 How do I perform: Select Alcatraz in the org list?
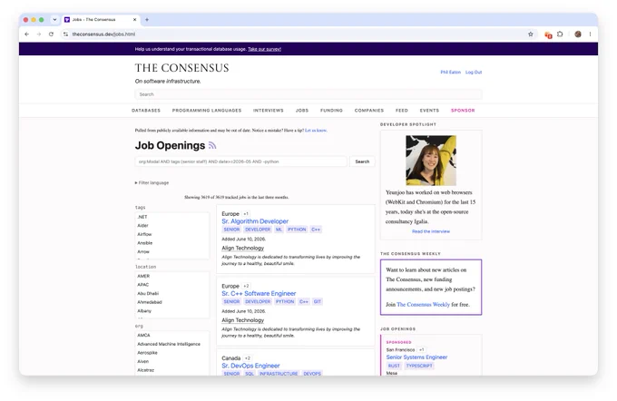coord(172,370)
